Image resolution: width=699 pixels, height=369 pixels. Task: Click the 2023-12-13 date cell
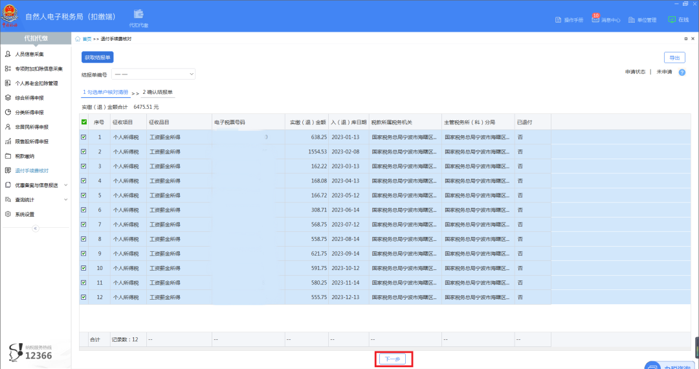[346, 296]
